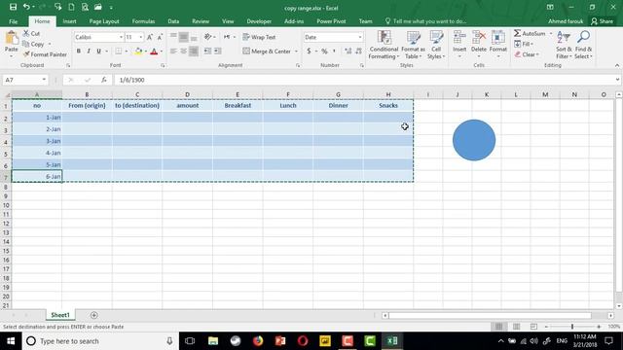The image size is (623, 350).
Task: Toggle Center alignment
Action: [x=183, y=52]
